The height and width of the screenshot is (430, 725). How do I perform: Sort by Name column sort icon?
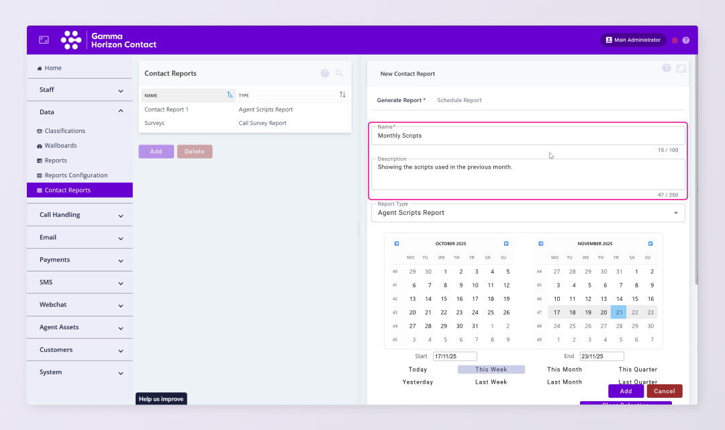point(230,95)
